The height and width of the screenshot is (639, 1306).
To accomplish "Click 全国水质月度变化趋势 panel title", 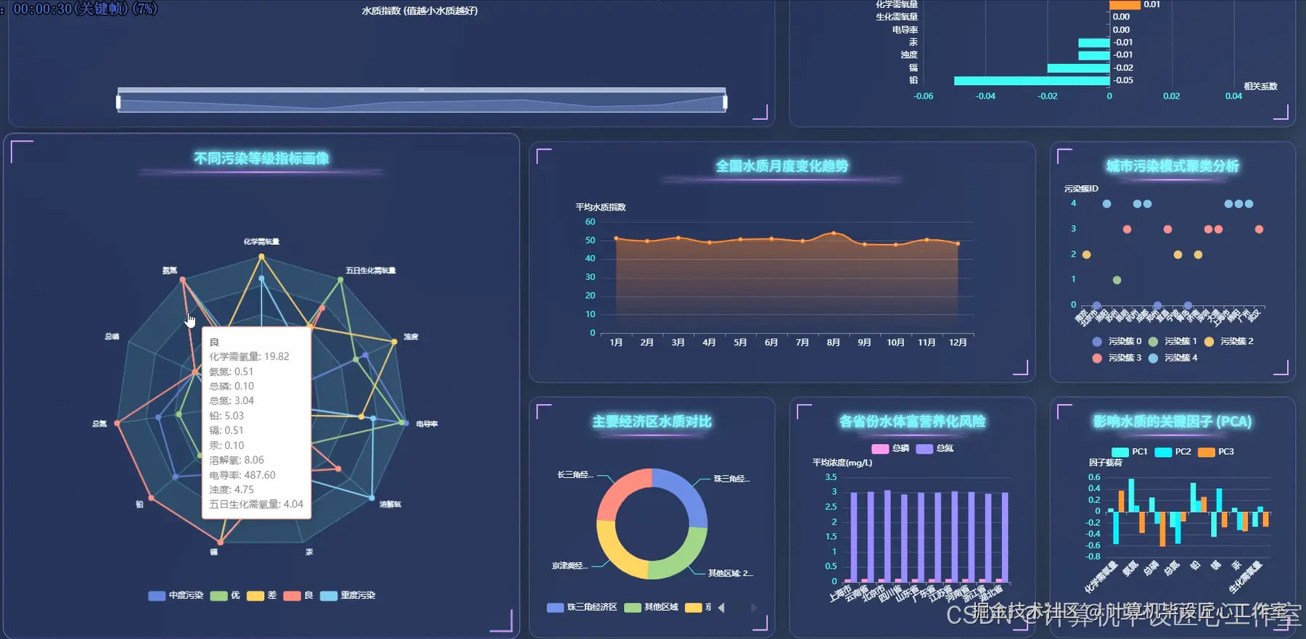I will pos(782,166).
